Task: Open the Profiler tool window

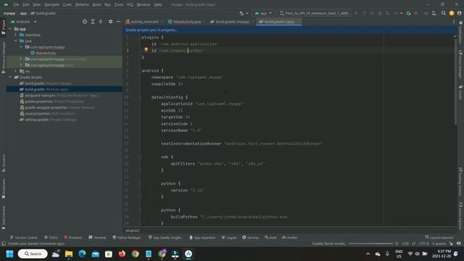Action: coord(290,237)
